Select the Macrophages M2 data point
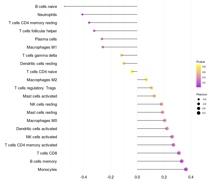Screen dimensions: 210x184 point(146,80)
